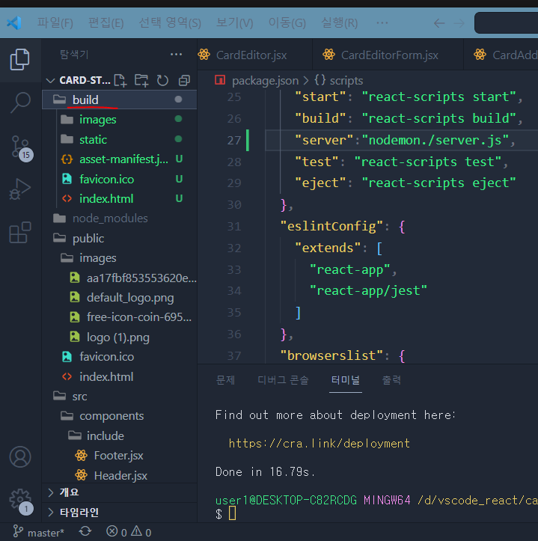Collapse the include folder
Viewport: 538px width, 541px height.
tap(120, 435)
